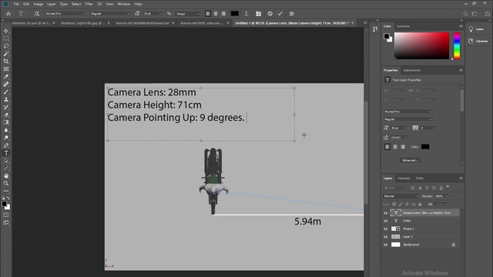
Task: Select the Eraser tool
Action: tap(6, 115)
